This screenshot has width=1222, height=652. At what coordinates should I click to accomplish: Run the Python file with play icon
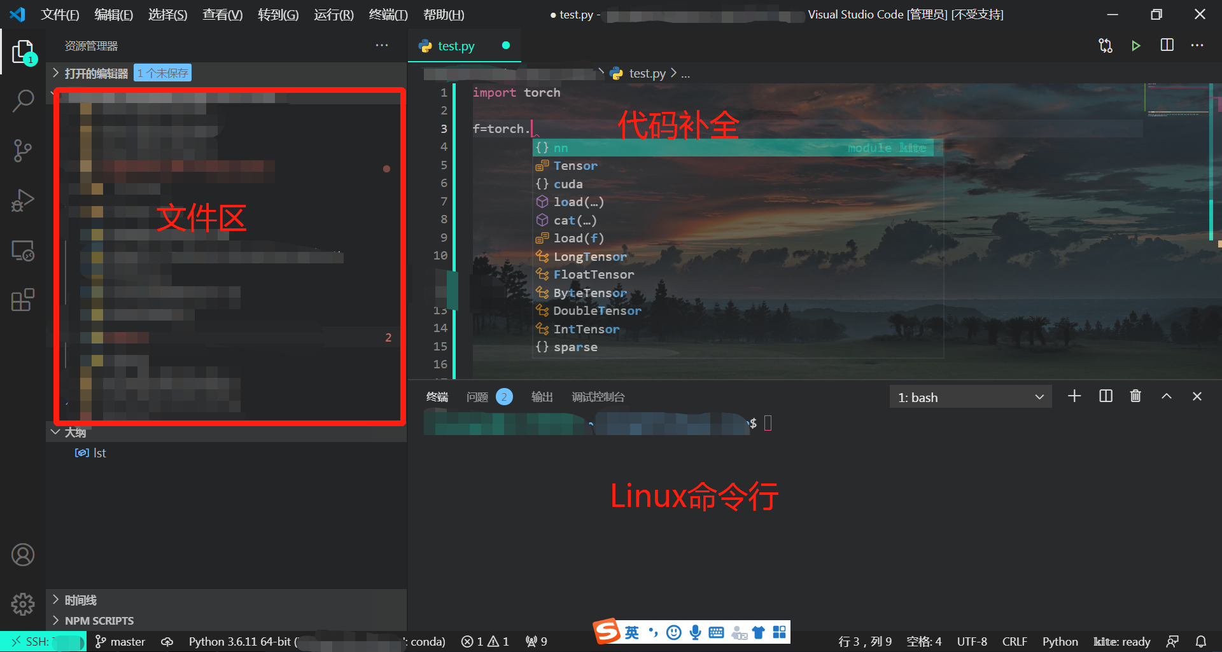(x=1136, y=46)
